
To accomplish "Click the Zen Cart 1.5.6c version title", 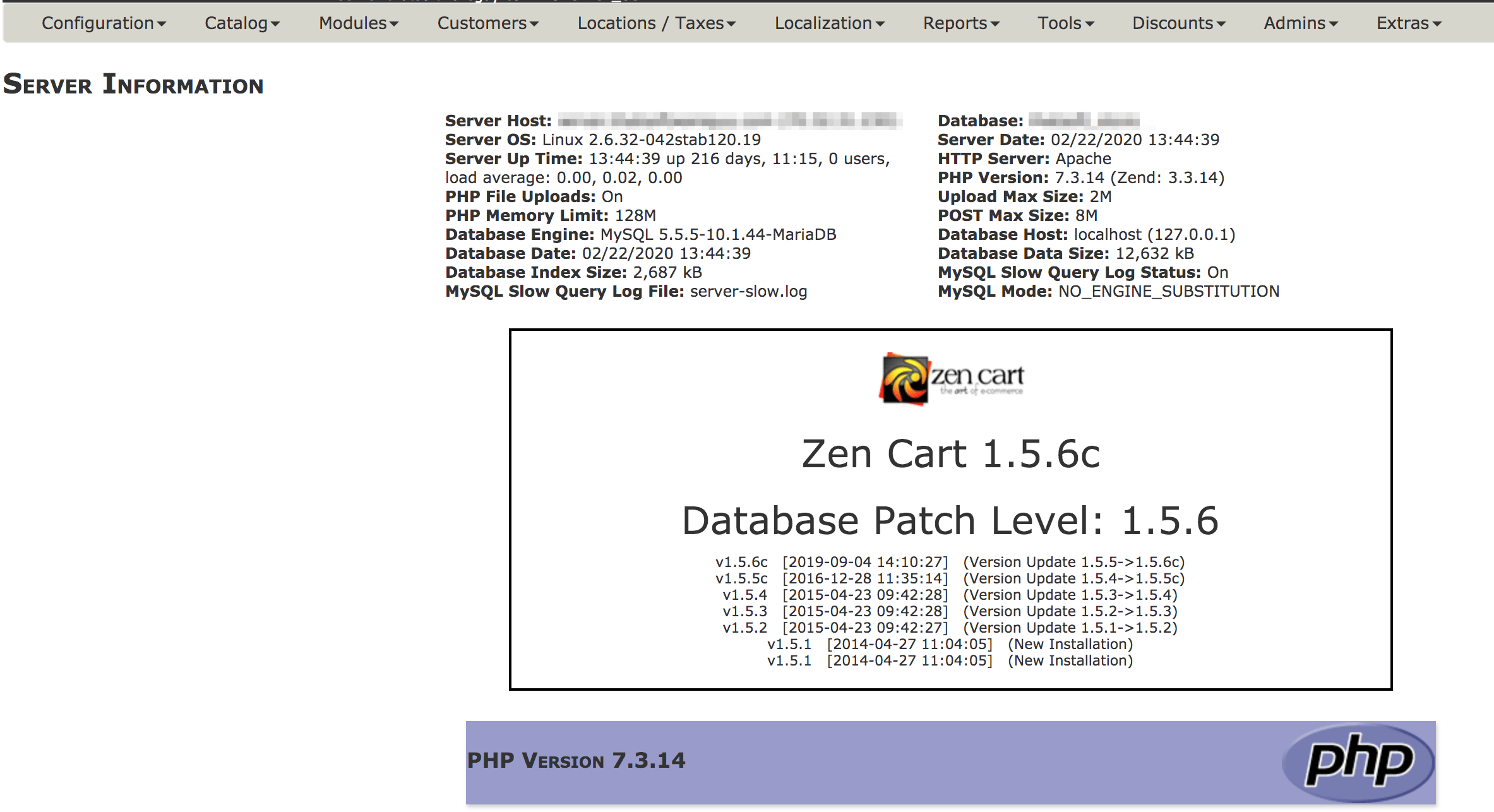I will pyautogui.click(x=951, y=454).
